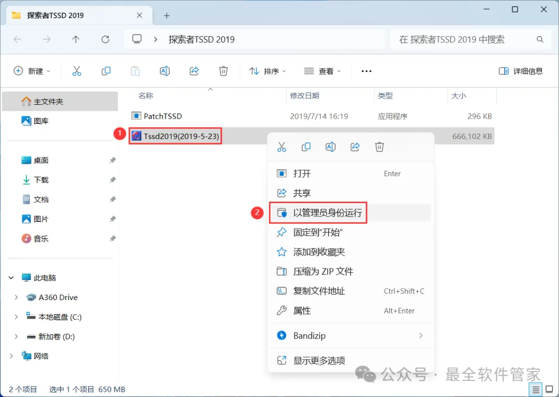Open 音乐 in the sidebar
The width and height of the screenshot is (559, 397).
[x=60, y=238]
